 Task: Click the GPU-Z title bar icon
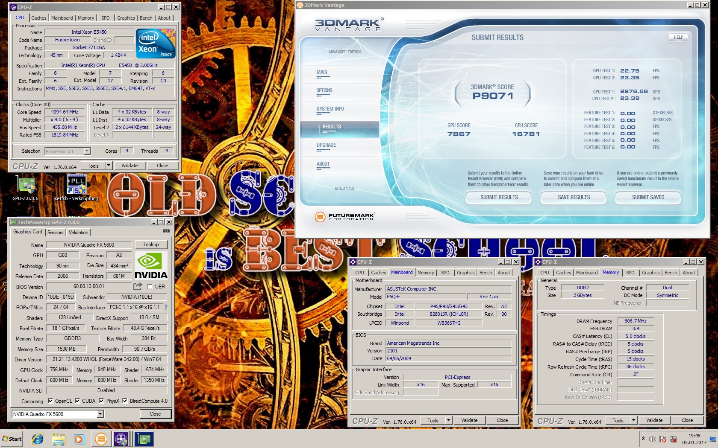click(x=13, y=222)
